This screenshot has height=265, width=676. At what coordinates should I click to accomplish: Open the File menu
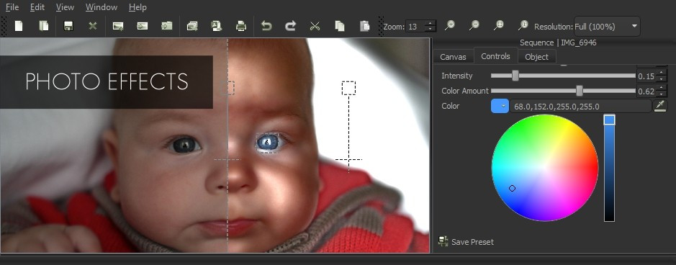12,7
